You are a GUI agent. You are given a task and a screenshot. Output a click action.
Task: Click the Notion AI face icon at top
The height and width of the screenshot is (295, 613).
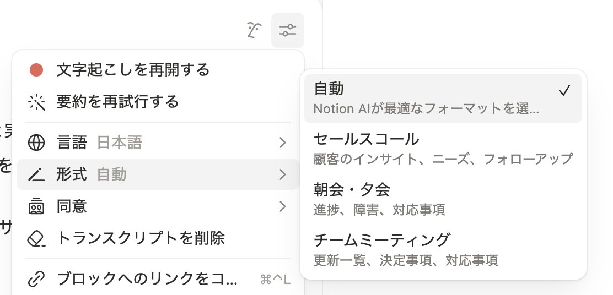pyautogui.click(x=254, y=30)
